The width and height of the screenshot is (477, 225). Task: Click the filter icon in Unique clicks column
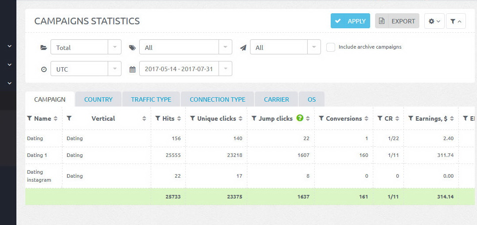[192, 118]
